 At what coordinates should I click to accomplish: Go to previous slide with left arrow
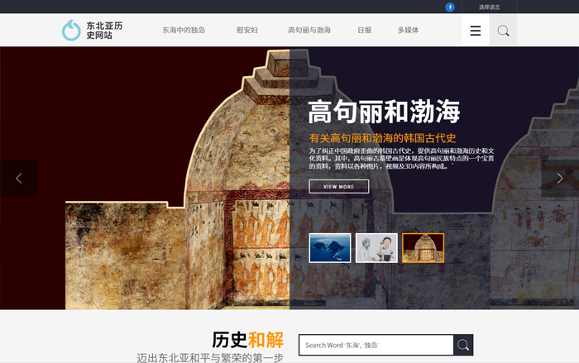pos(19,178)
